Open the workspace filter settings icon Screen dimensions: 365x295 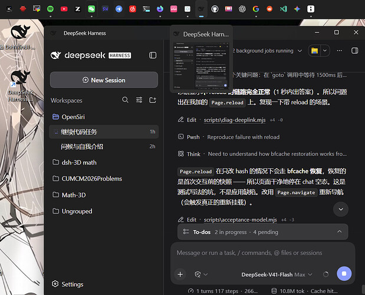pos(139,100)
